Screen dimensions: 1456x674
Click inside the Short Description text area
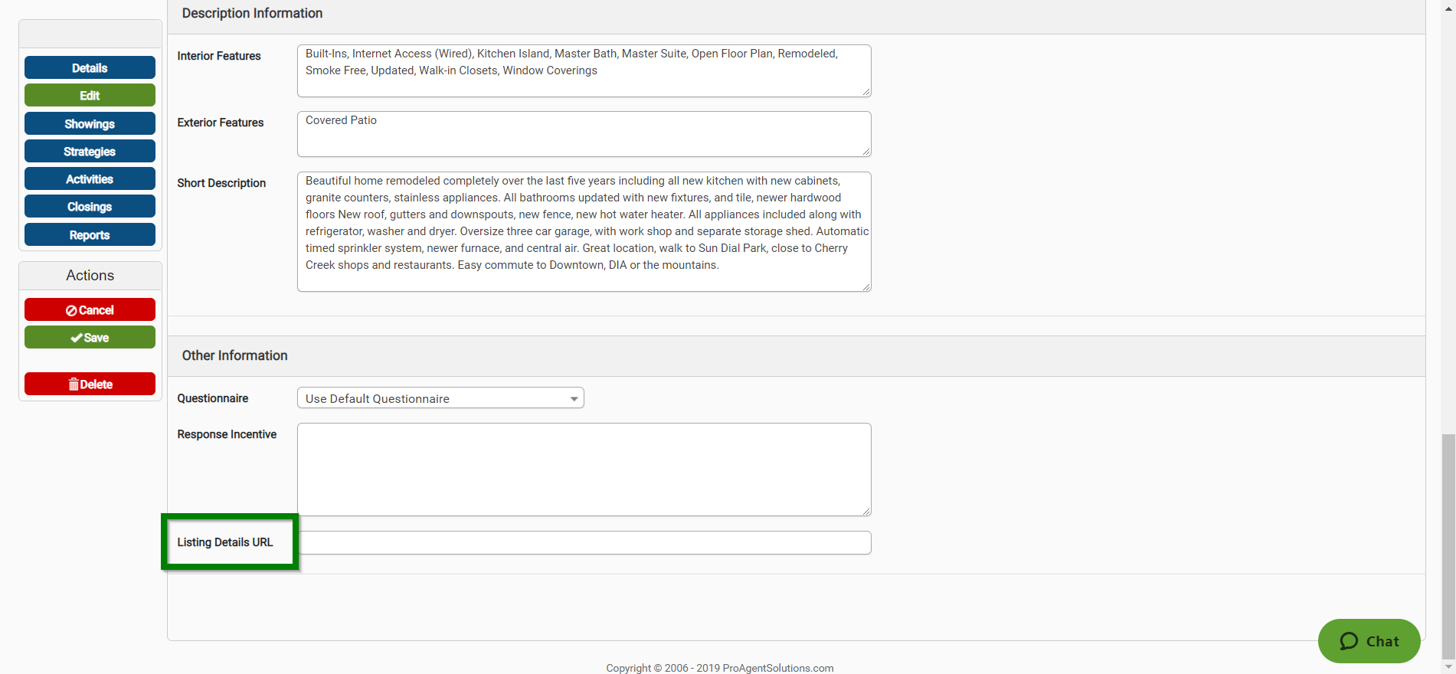click(x=584, y=231)
